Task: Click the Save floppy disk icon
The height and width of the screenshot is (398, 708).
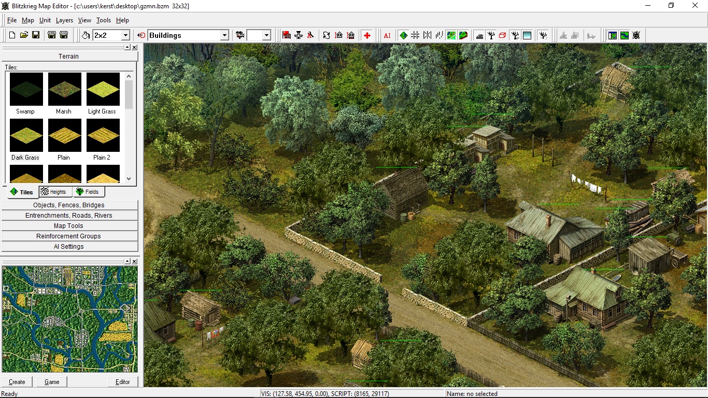Action: pos(36,35)
